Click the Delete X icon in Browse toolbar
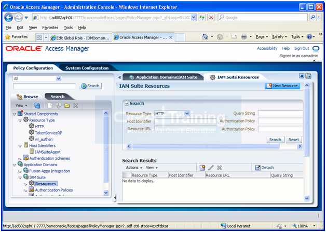The width and height of the screenshot is (326, 232). coord(75,105)
